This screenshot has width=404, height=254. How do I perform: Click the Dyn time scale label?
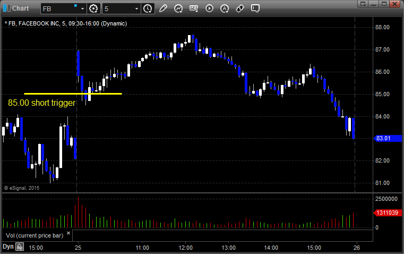click(8, 247)
